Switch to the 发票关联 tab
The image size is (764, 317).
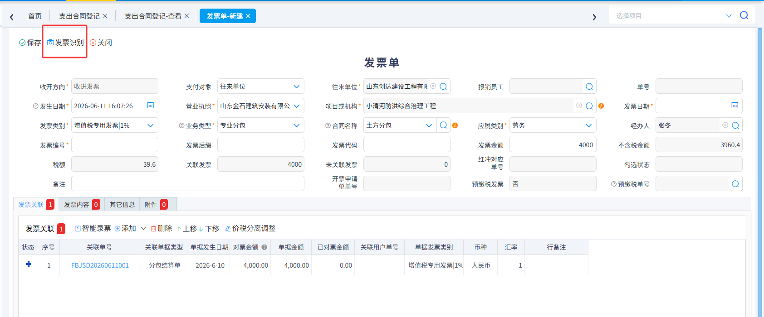(x=36, y=205)
